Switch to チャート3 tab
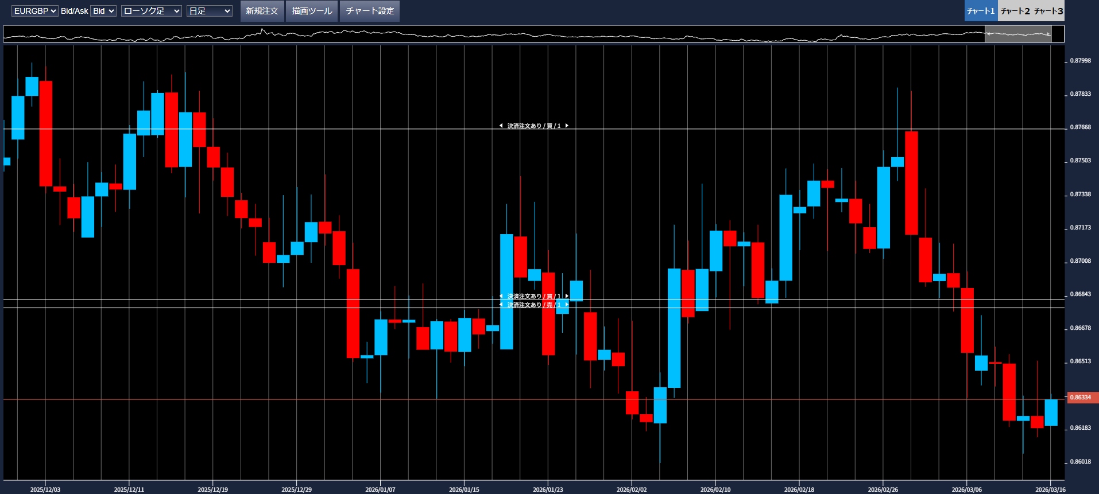The height and width of the screenshot is (494, 1099). (x=1048, y=11)
